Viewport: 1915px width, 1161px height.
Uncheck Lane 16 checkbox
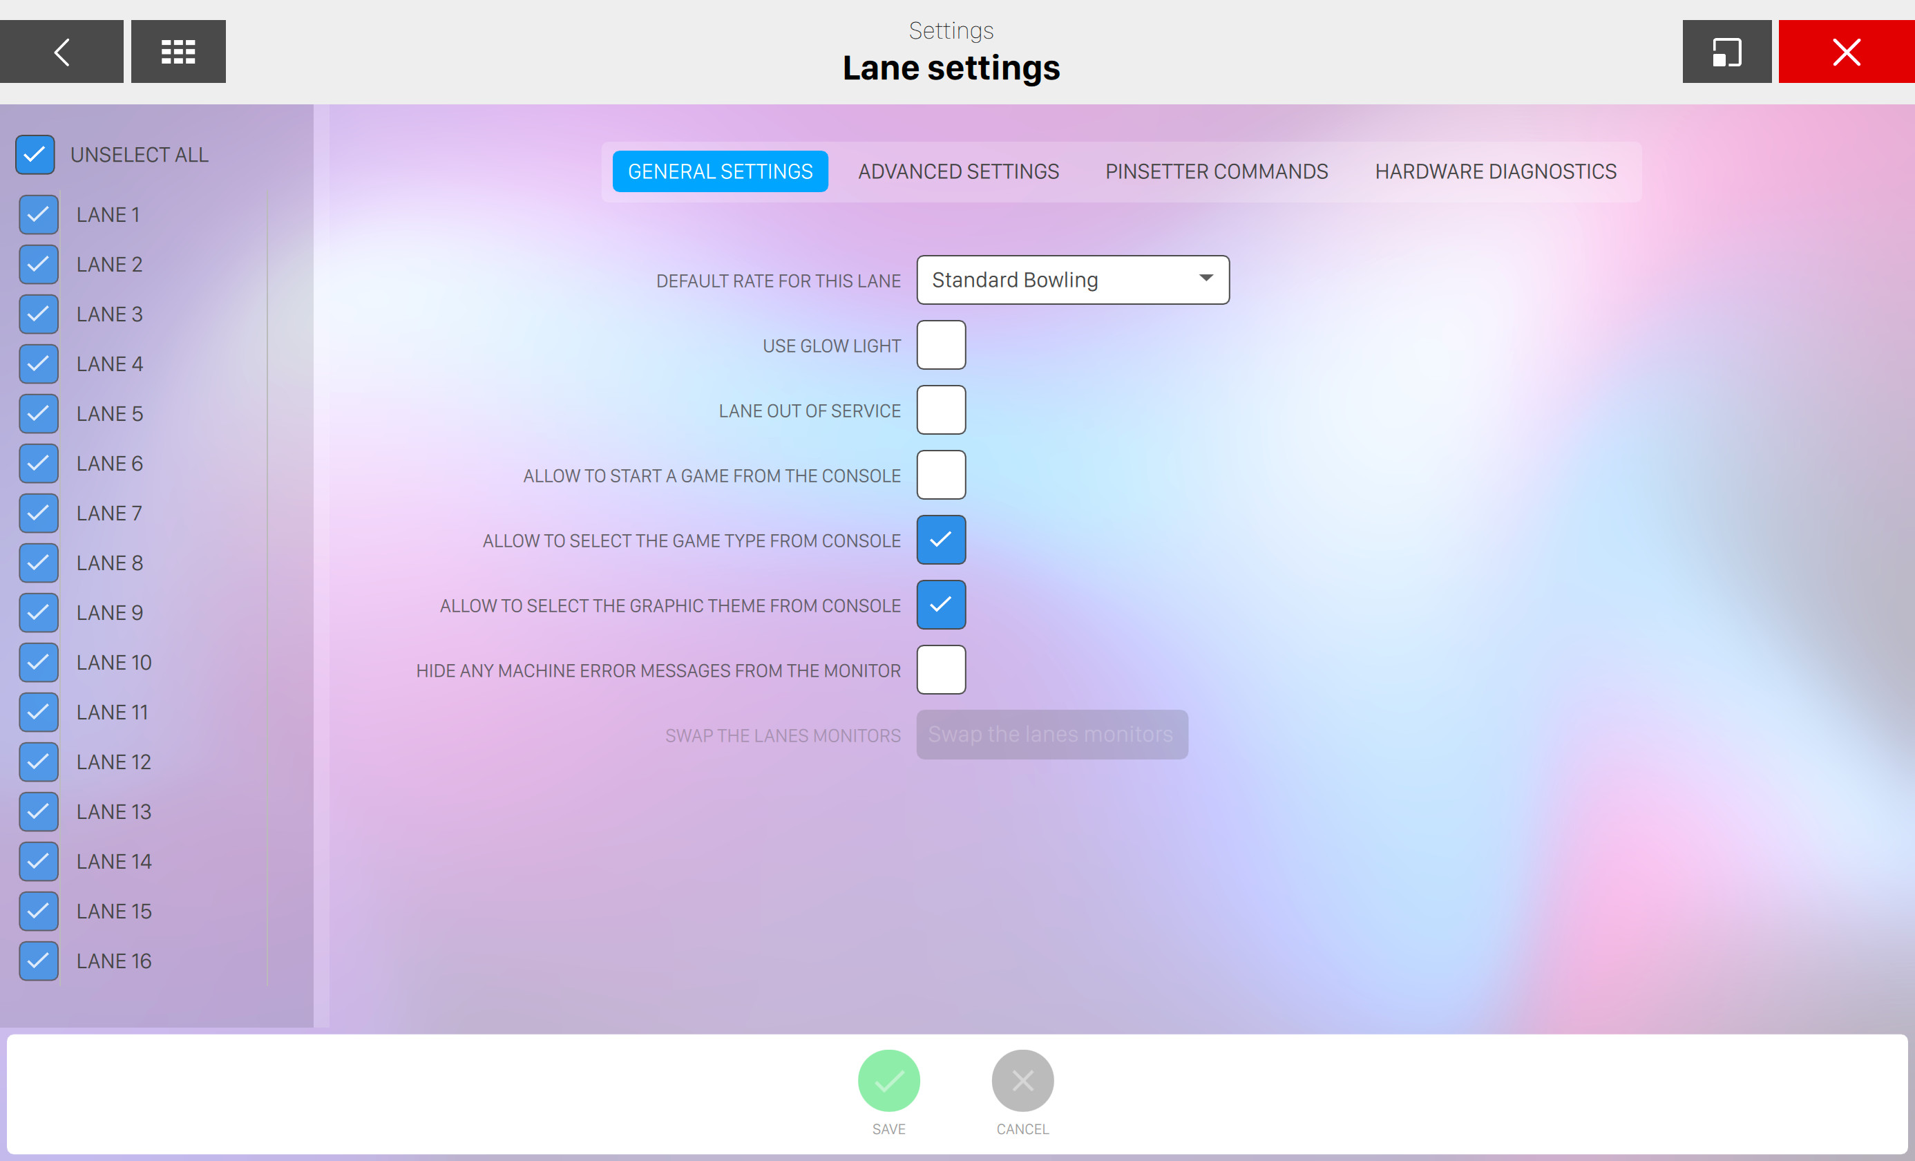39,961
